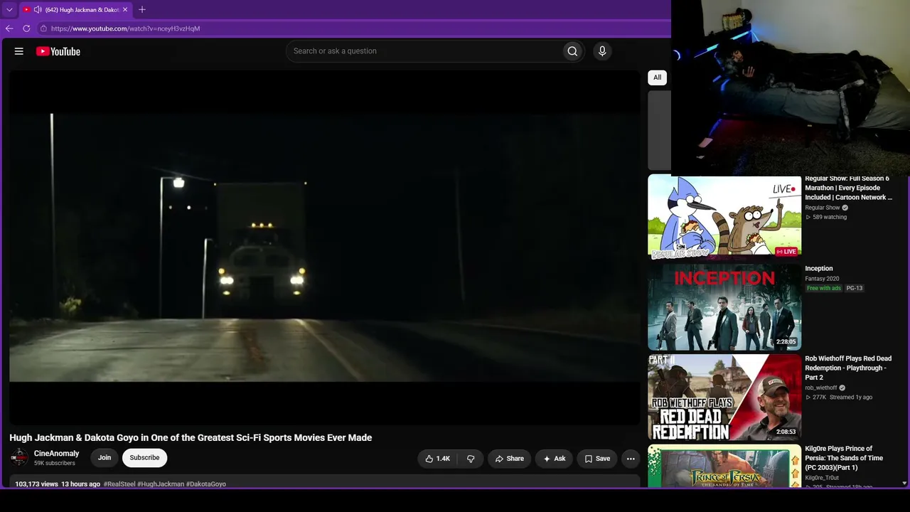
Task: Open the YouTube guide hamburger menu
Action: tap(19, 51)
